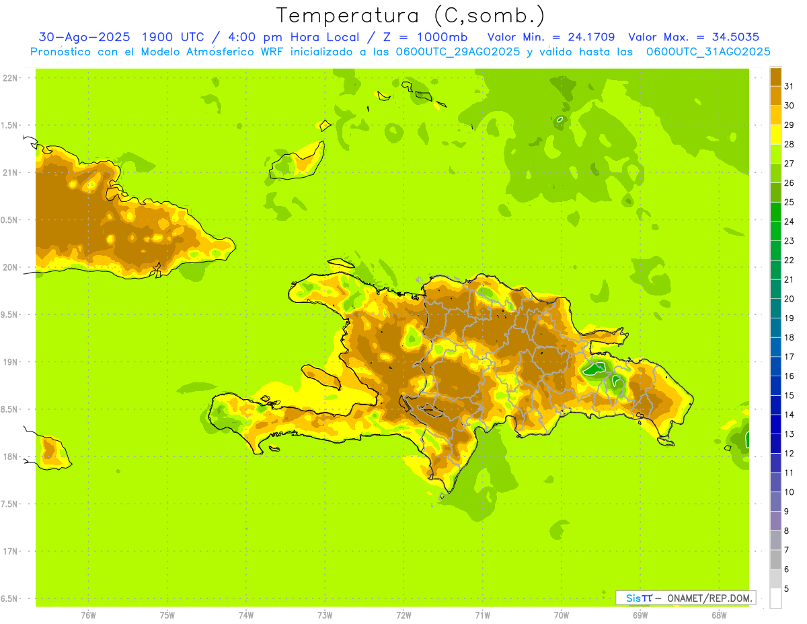Click the '74W' longitude label
The height and width of the screenshot is (624, 807).
tap(246, 615)
